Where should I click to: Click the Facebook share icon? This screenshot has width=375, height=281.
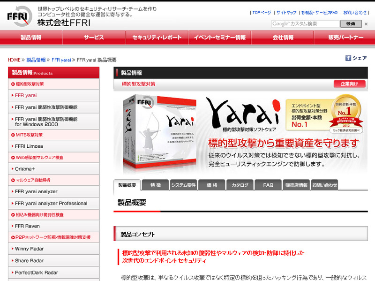pos(348,58)
